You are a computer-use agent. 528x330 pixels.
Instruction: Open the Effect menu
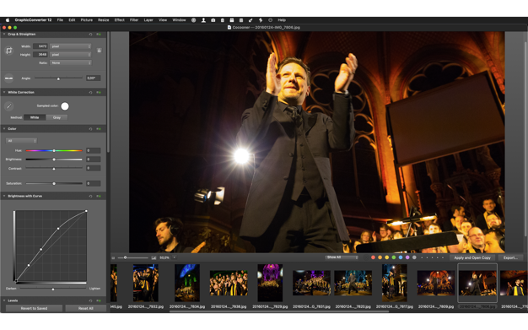[119, 20]
